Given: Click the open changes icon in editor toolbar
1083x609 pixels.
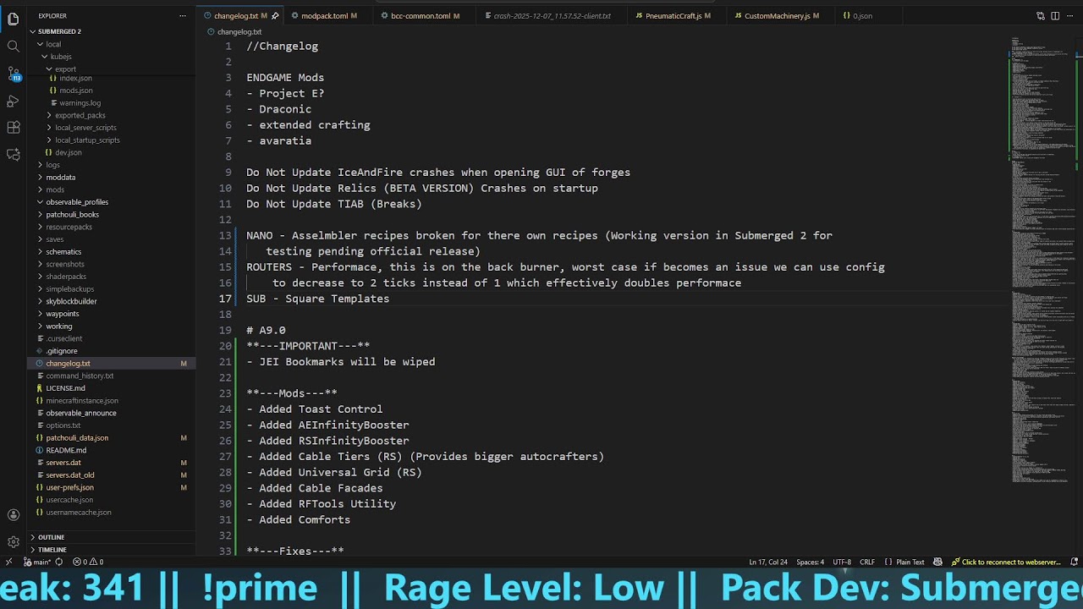Looking at the screenshot, I should [x=1041, y=16].
